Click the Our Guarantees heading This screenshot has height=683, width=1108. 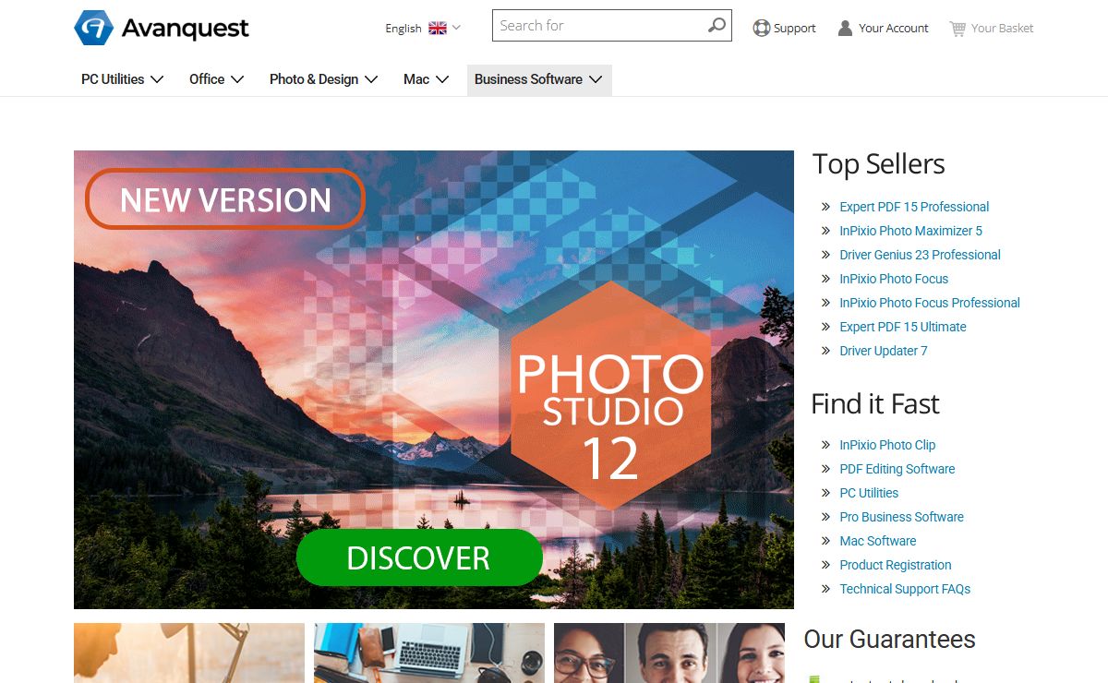[x=889, y=640]
